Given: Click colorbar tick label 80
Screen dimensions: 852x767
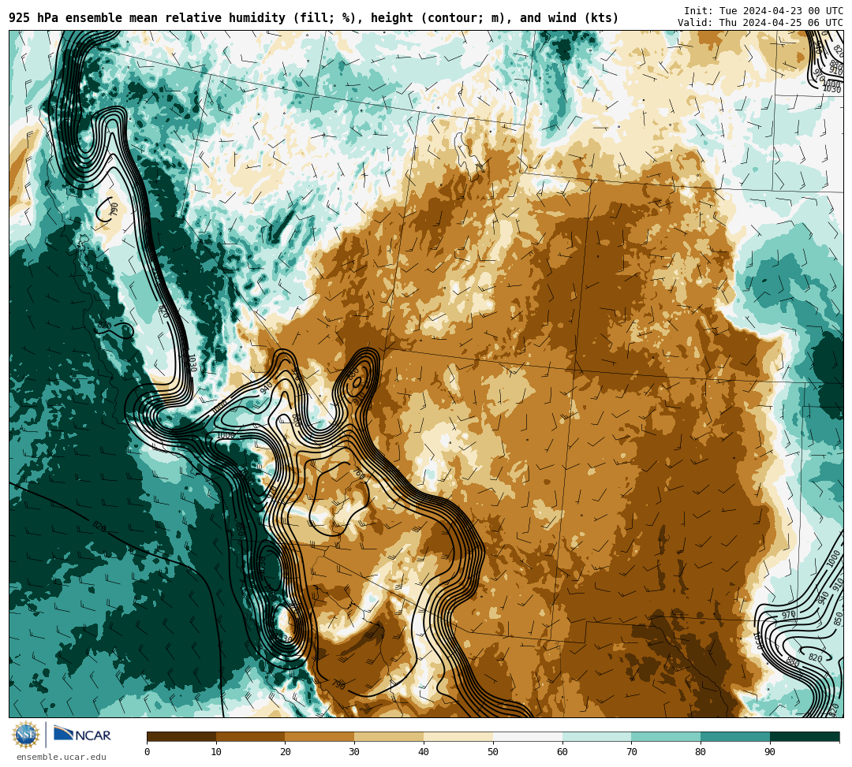Looking at the screenshot, I should [x=701, y=752].
